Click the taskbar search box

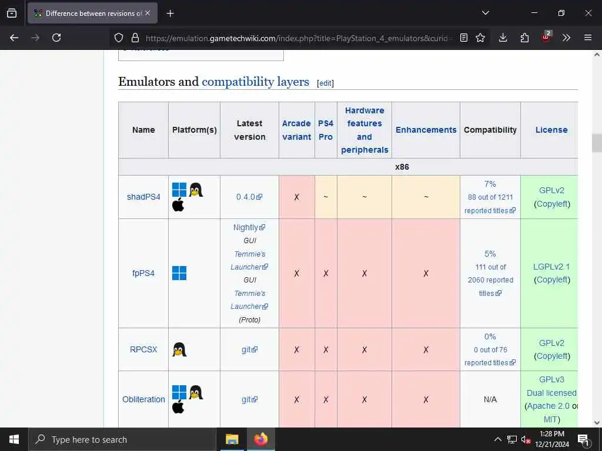(x=122, y=439)
